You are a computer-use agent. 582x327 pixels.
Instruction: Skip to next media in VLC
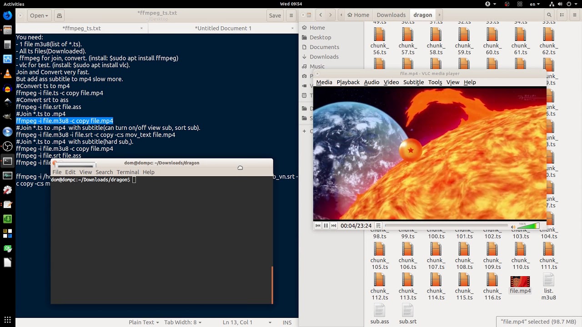coord(334,226)
